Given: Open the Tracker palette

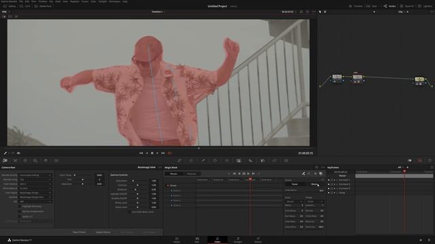Looking at the screenshot, I should (226, 161).
